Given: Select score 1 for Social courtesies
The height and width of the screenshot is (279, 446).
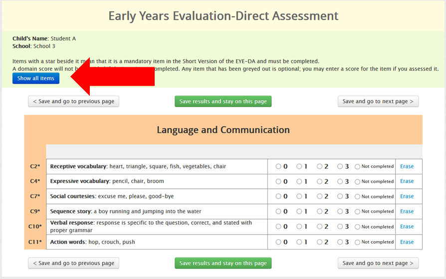Looking at the screenshot, I should point(299,196).
